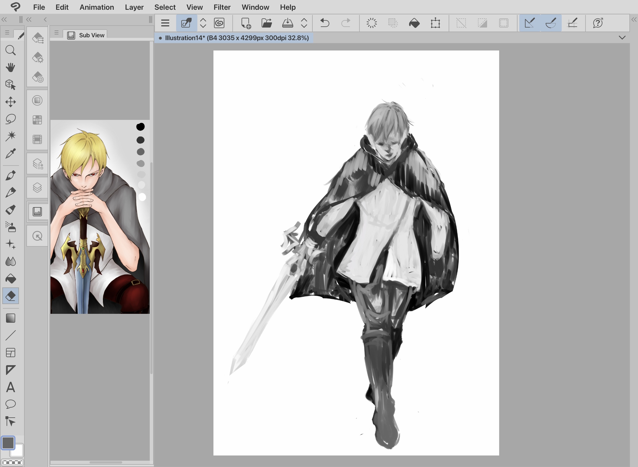Screen dimensions: 638x467
Task: Select the Eyedropper tool
Action: [x=11, y=154]
